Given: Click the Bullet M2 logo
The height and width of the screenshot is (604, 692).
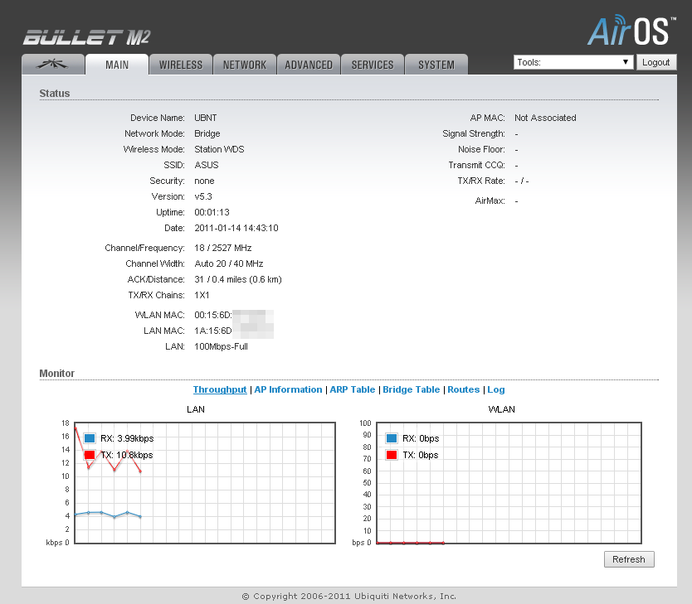Looking at the screenshot, I should [x=87, y=37].
